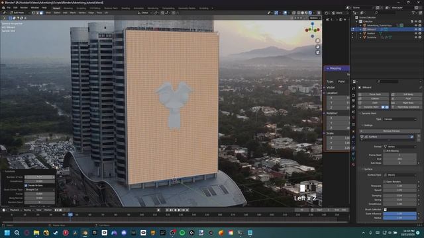The width and height of the screenshot is (424, 238).
Task: Click the Scale Influence slider
Action: (399, 214)
